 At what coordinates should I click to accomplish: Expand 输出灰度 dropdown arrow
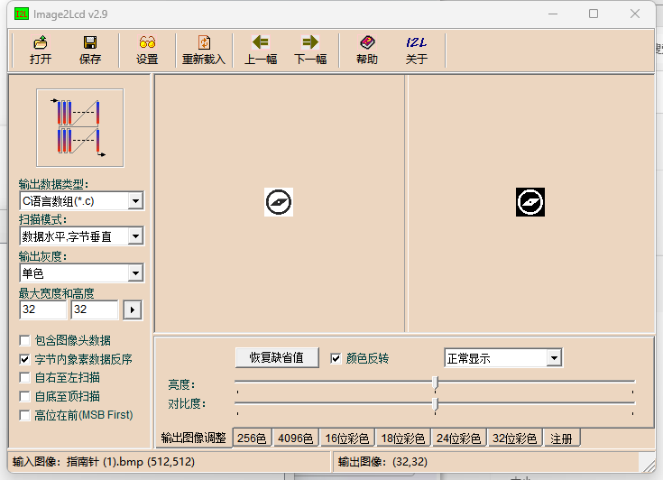(x=135, y=273)
